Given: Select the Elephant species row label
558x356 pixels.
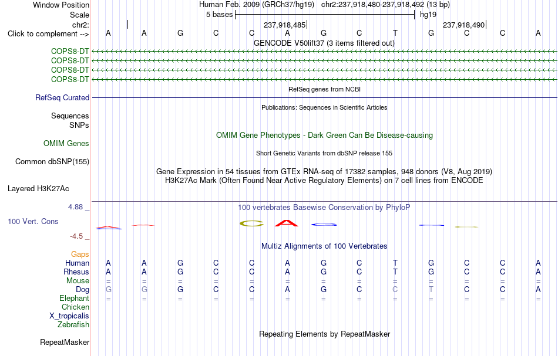Looking at the screenshot, I should (x=74, y=298).
